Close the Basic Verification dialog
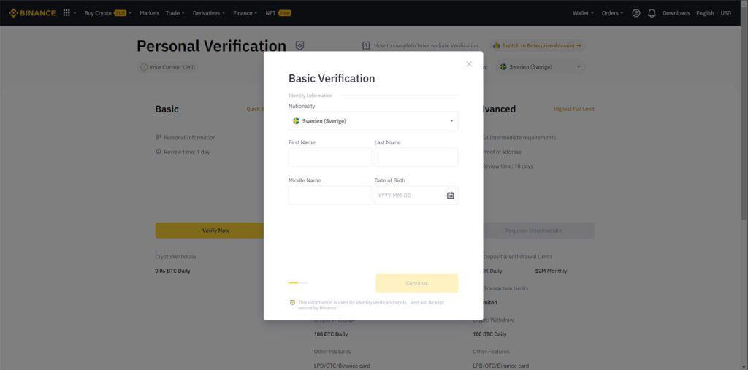 (469, 64)
